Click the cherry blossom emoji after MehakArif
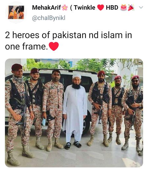This screenshot has height=170, width=148. point(65,8)
